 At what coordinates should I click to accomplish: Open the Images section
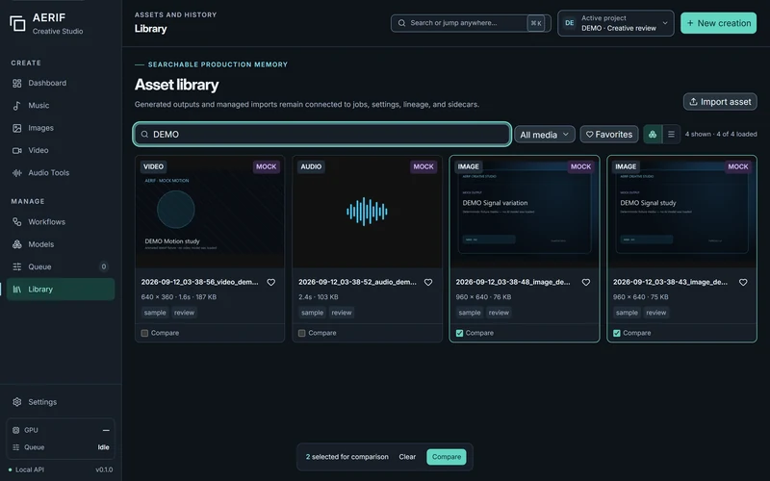pos(61,128)
